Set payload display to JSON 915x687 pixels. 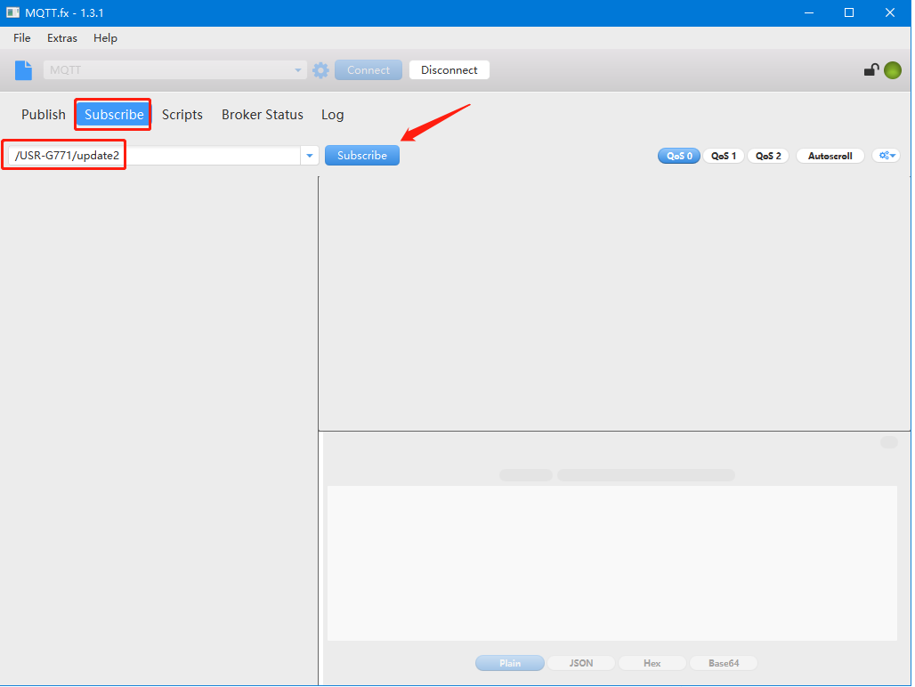[581, 663]
